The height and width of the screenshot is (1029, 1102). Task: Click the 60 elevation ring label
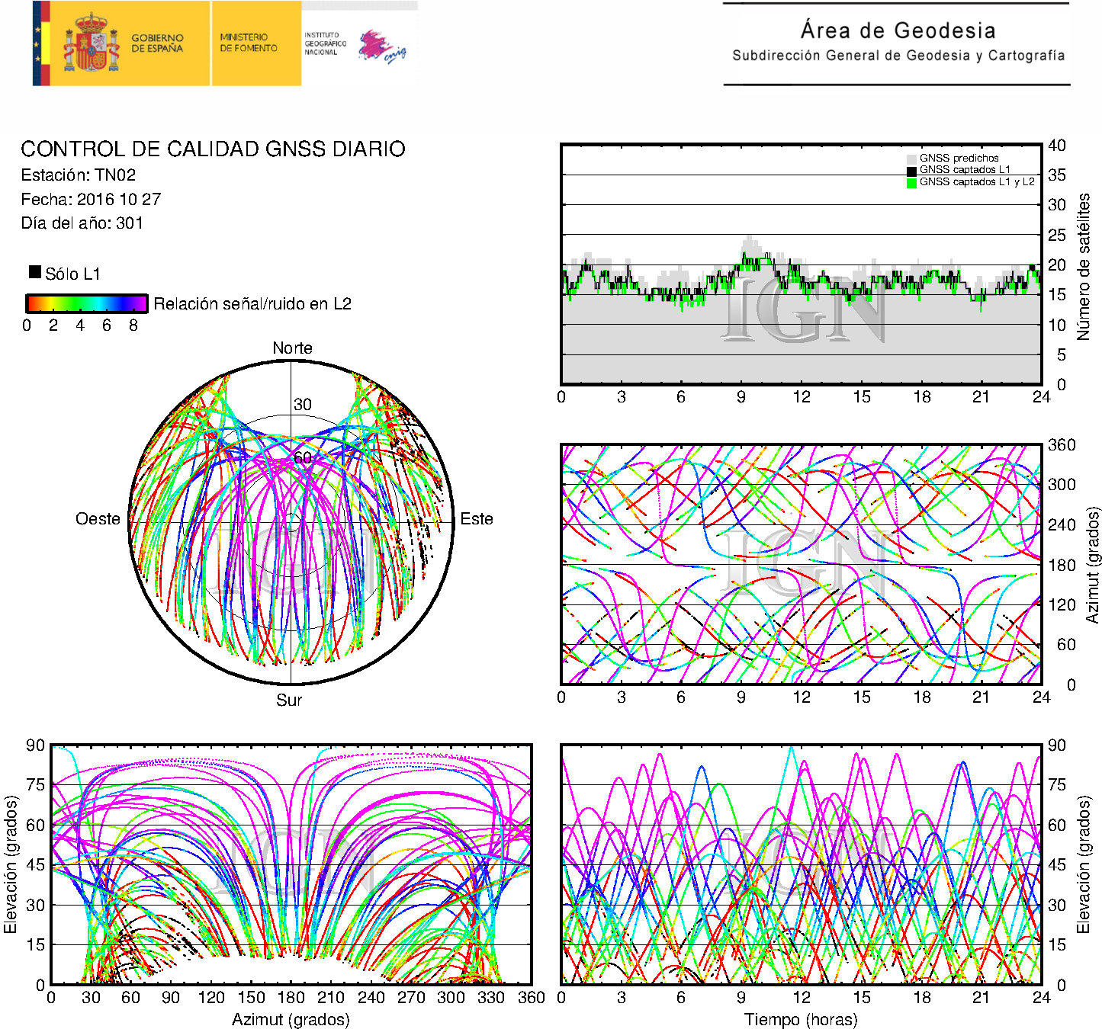click(303, 457)
